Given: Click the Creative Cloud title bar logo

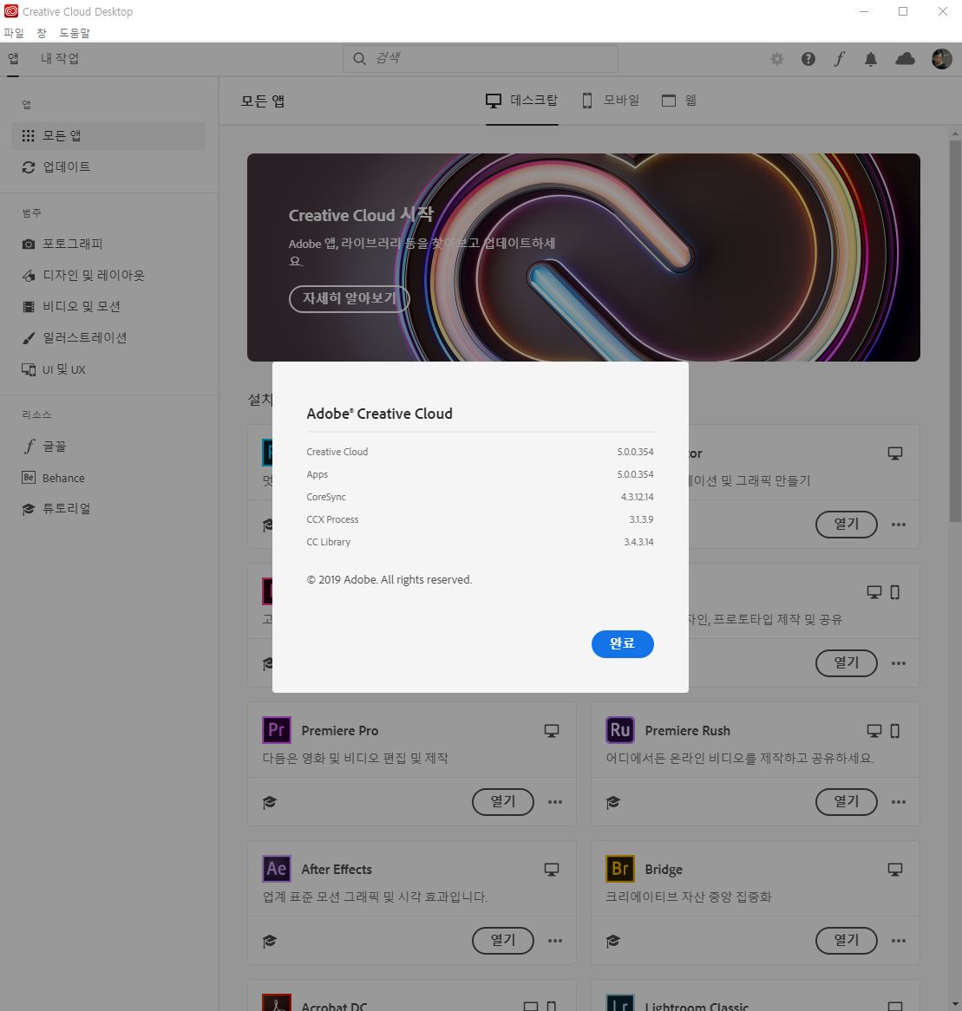Looking at the screenshot, I should [x=11, y=11].
